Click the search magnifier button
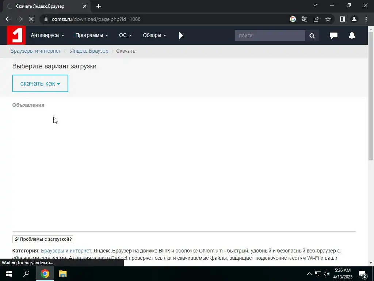The height and width of the screenshot is (281, 374). click(x=312, y=35)
